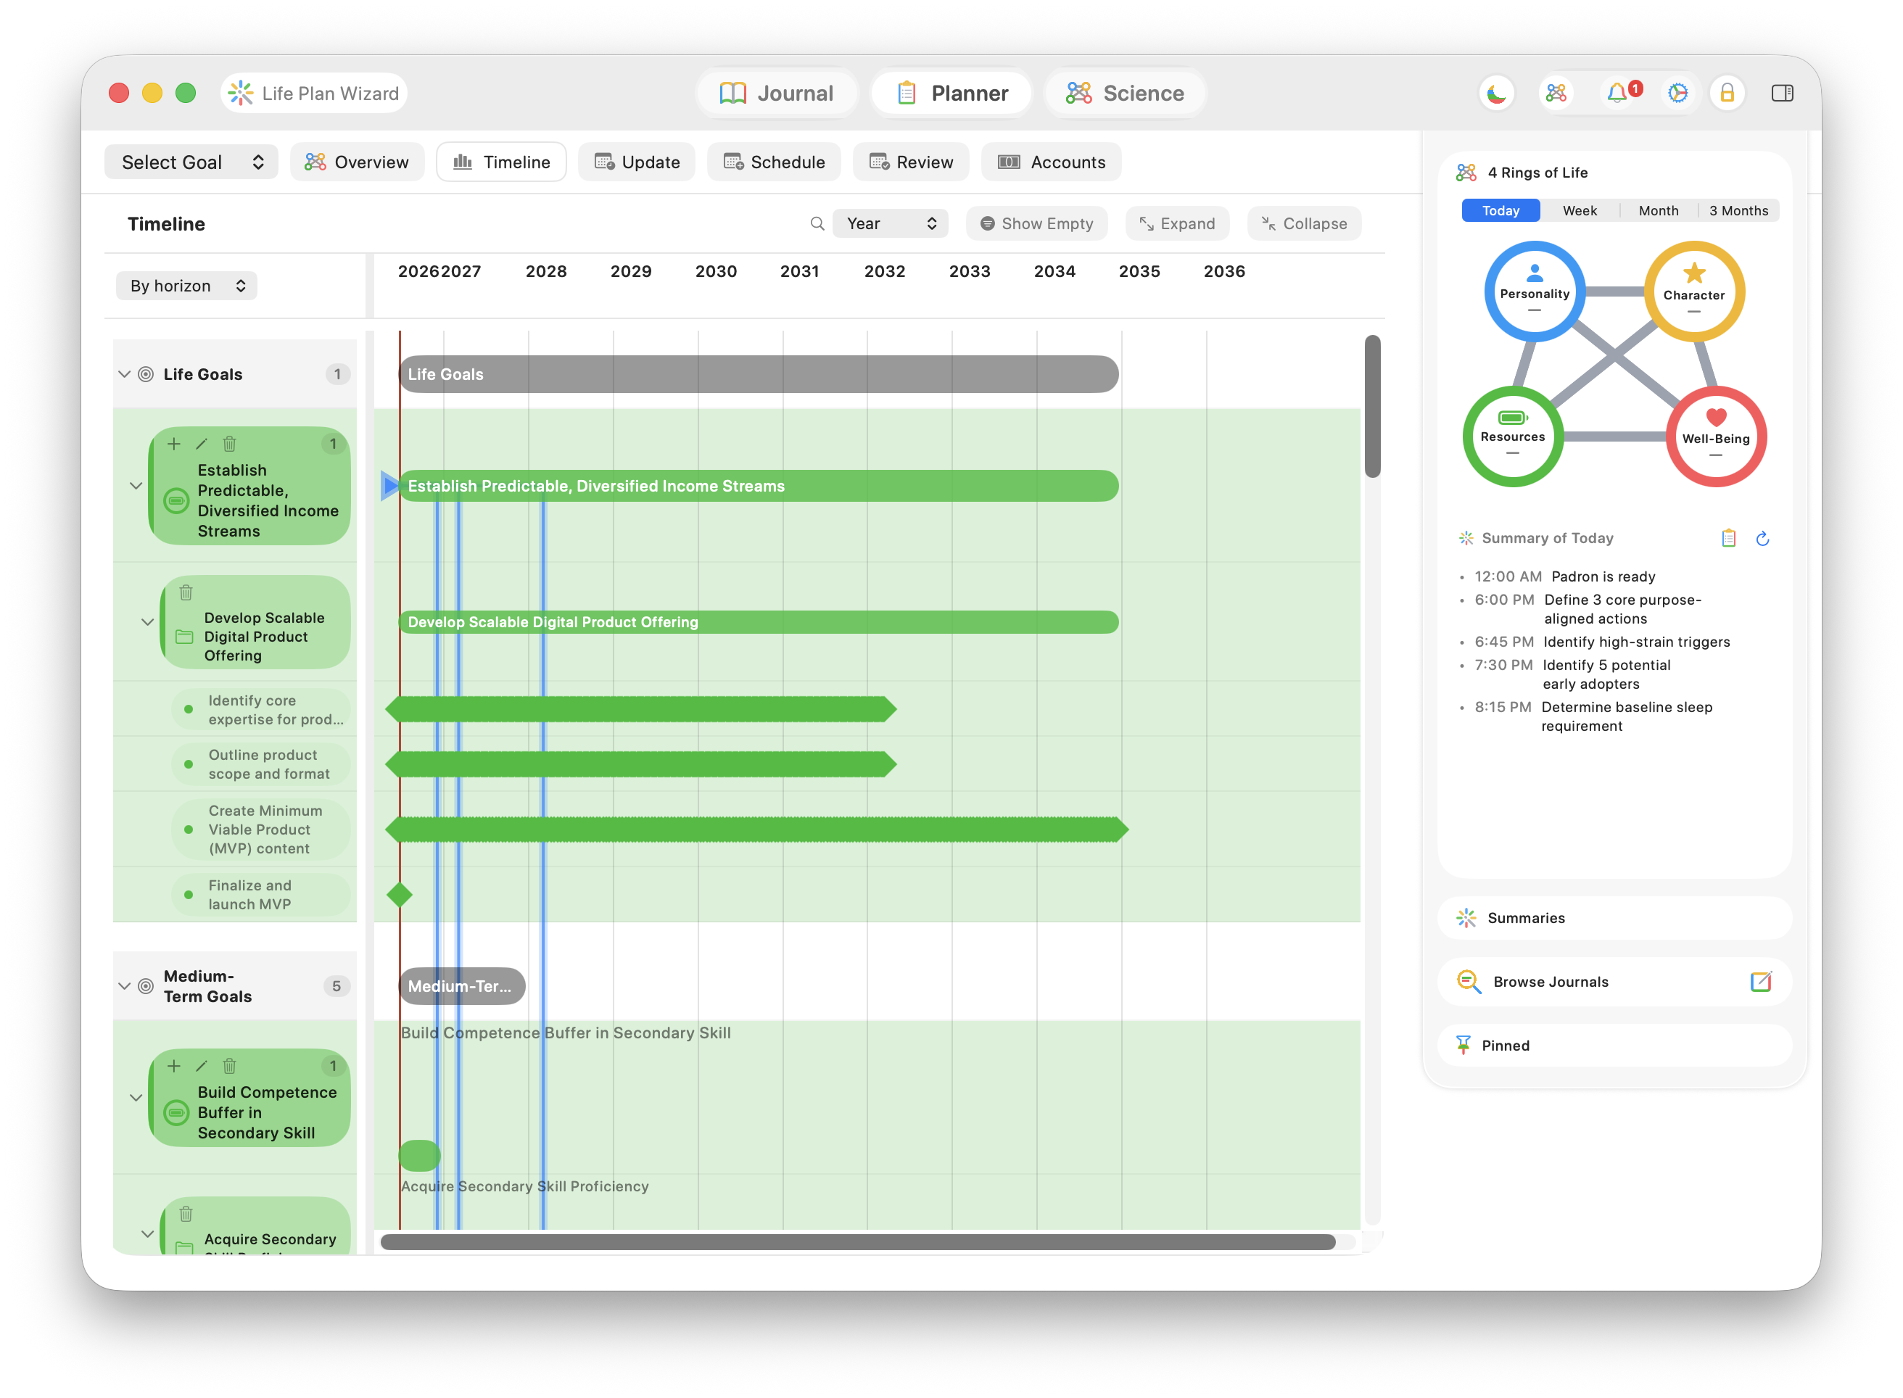Switch to the Science tab
1903x1398 pixels.
pyautogui.click(x=1125, y=93)
